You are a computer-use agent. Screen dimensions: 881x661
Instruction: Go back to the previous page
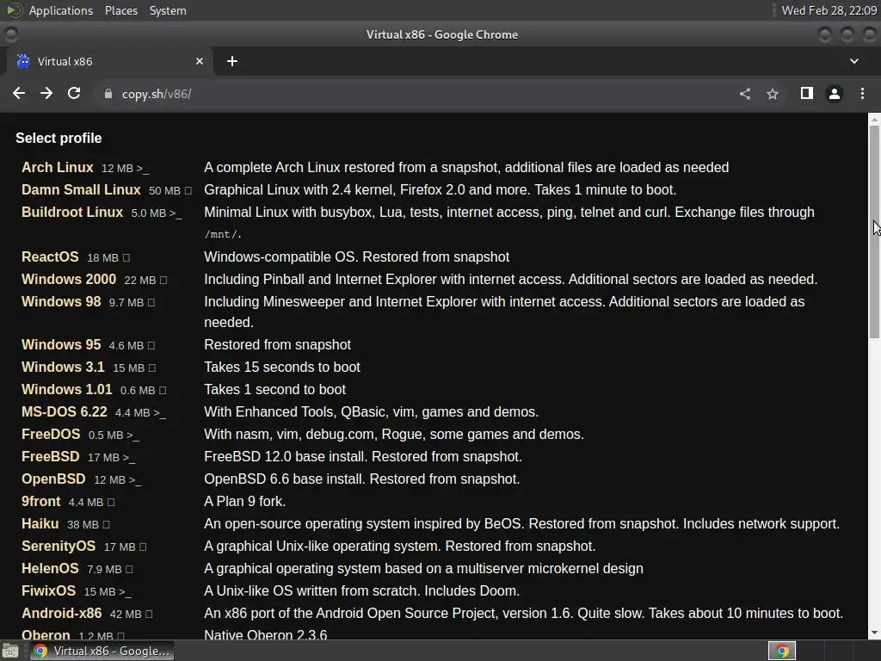(19, 93)
